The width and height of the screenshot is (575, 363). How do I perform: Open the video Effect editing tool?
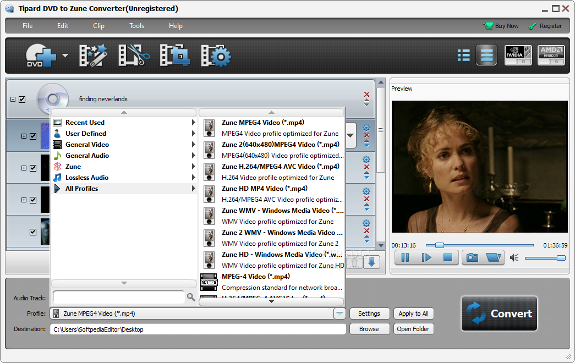coord(93,56)
